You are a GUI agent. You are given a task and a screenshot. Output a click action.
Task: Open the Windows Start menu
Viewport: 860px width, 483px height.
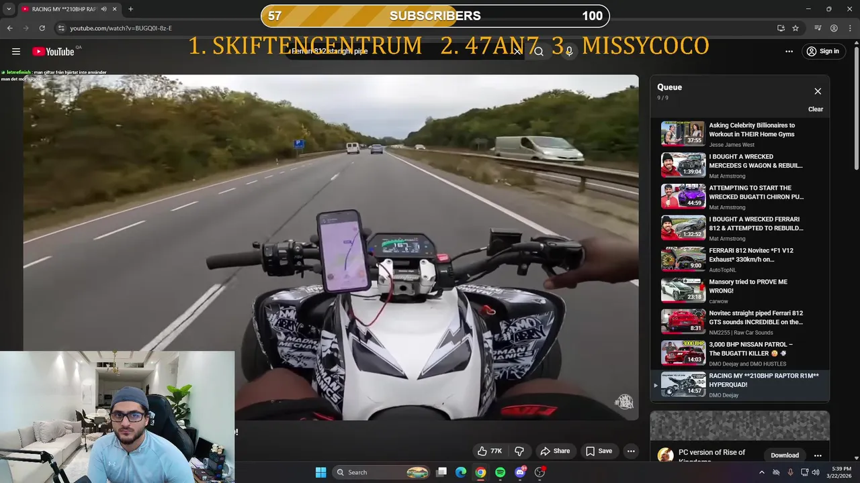(x=321, y=472)
